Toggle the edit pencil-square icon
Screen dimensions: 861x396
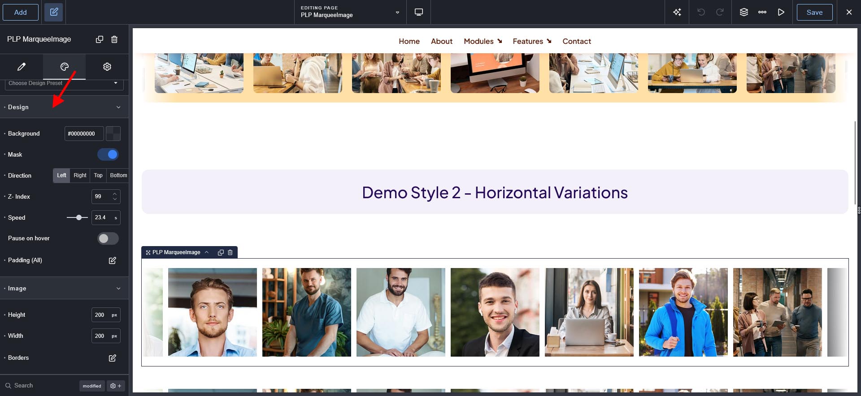54,12
